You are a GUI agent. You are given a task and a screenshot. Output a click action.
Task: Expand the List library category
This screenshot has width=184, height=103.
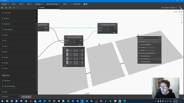tap(5, 41)
